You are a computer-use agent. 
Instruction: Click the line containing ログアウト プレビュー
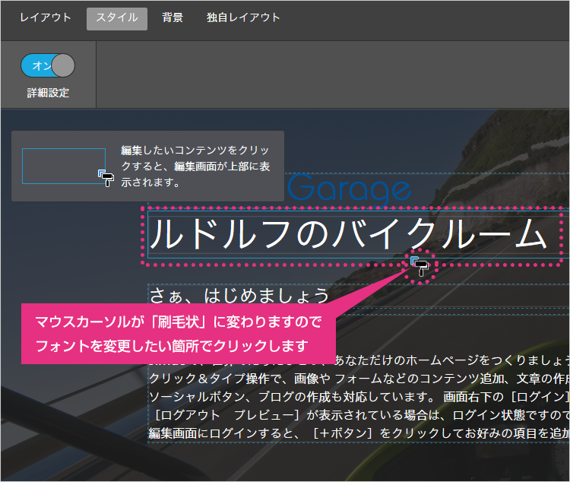coord(359,414)
